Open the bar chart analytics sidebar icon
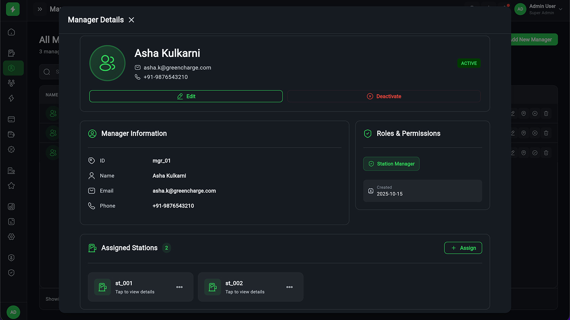 (x=12, y=207)
